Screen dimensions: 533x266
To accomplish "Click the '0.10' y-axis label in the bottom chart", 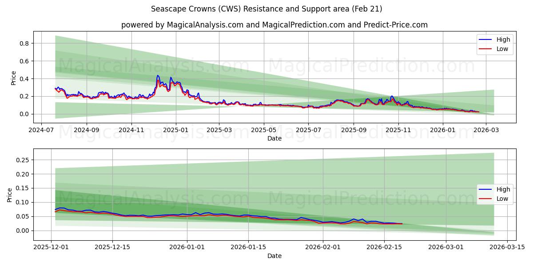I will click(22, 203).
